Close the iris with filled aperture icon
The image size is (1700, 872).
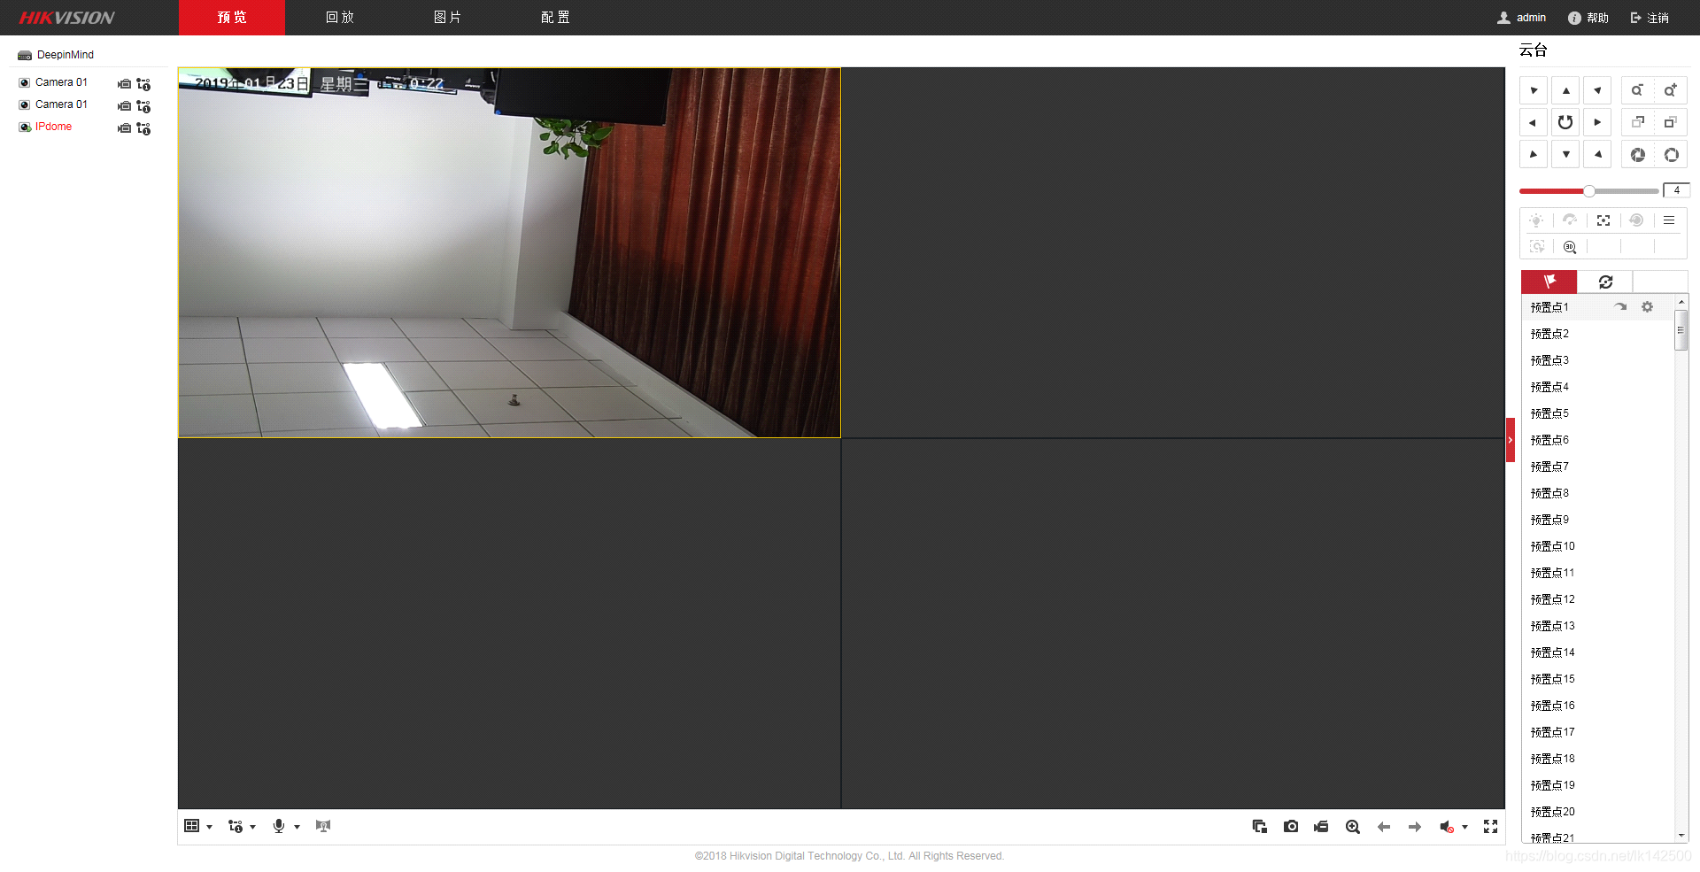click(1637, 155)
